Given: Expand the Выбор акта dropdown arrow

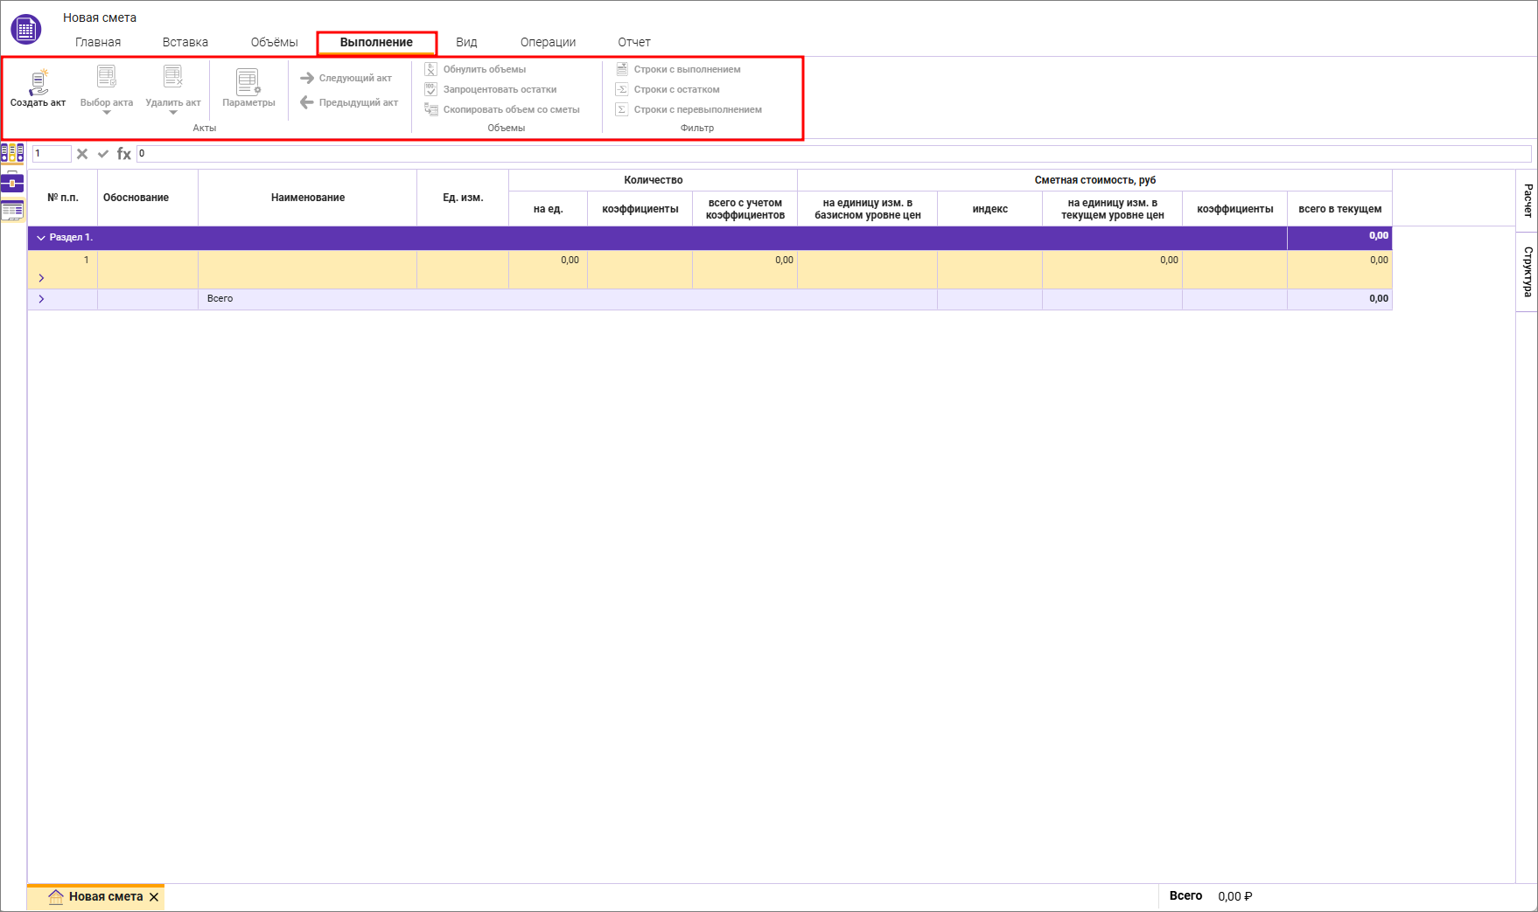Looking at the screenshot, I should (x=107, y=113).
